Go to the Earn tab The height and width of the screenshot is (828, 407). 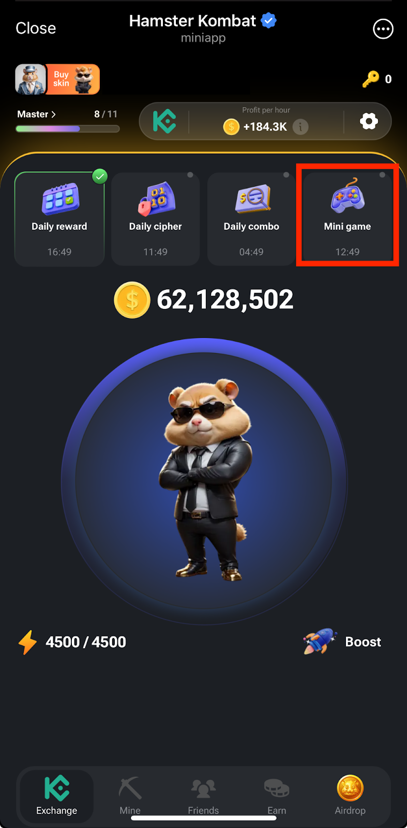click(x=277, y=795)
